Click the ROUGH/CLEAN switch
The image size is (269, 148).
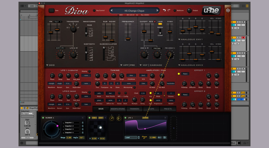[x=160, y=31]
